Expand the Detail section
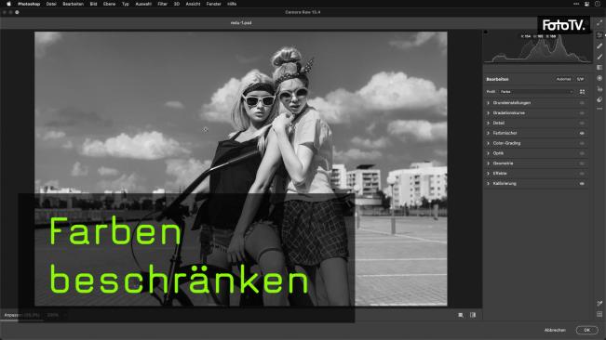The width and height of the screenshot is (606, 340). click(488, 123)
